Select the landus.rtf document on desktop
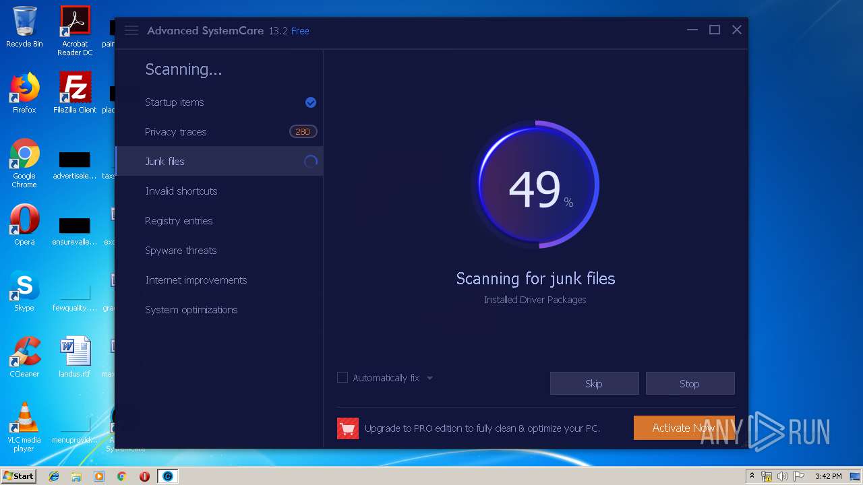863x485 pixels. tap(75, 357)
